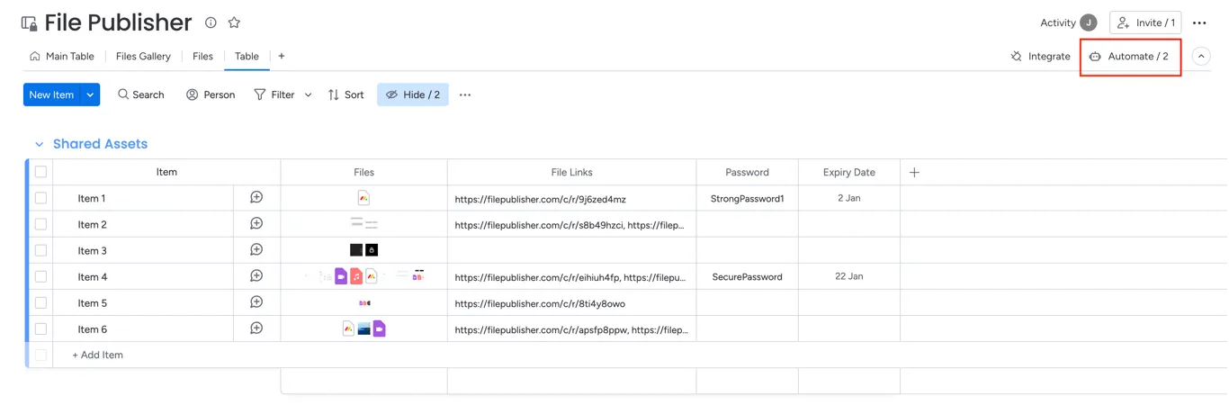Screen dimensions: 1229x414
Task: Open Item 1 conversation updates icon
Action: tap(256, 197)
